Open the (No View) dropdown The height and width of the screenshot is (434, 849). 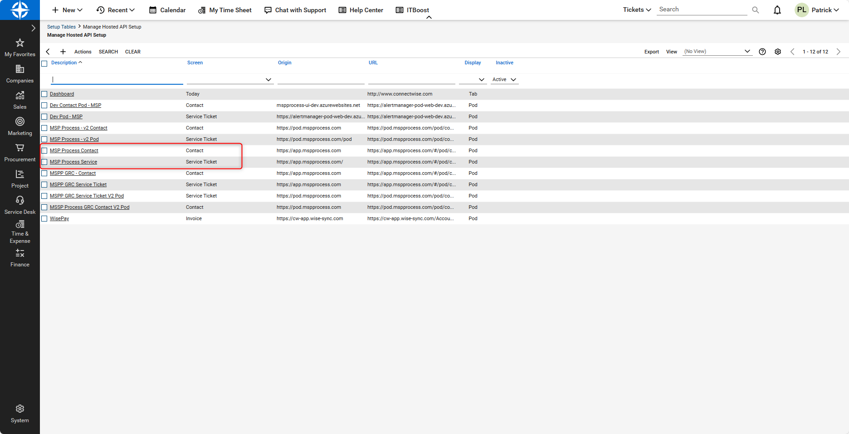[x=717, y=51]
